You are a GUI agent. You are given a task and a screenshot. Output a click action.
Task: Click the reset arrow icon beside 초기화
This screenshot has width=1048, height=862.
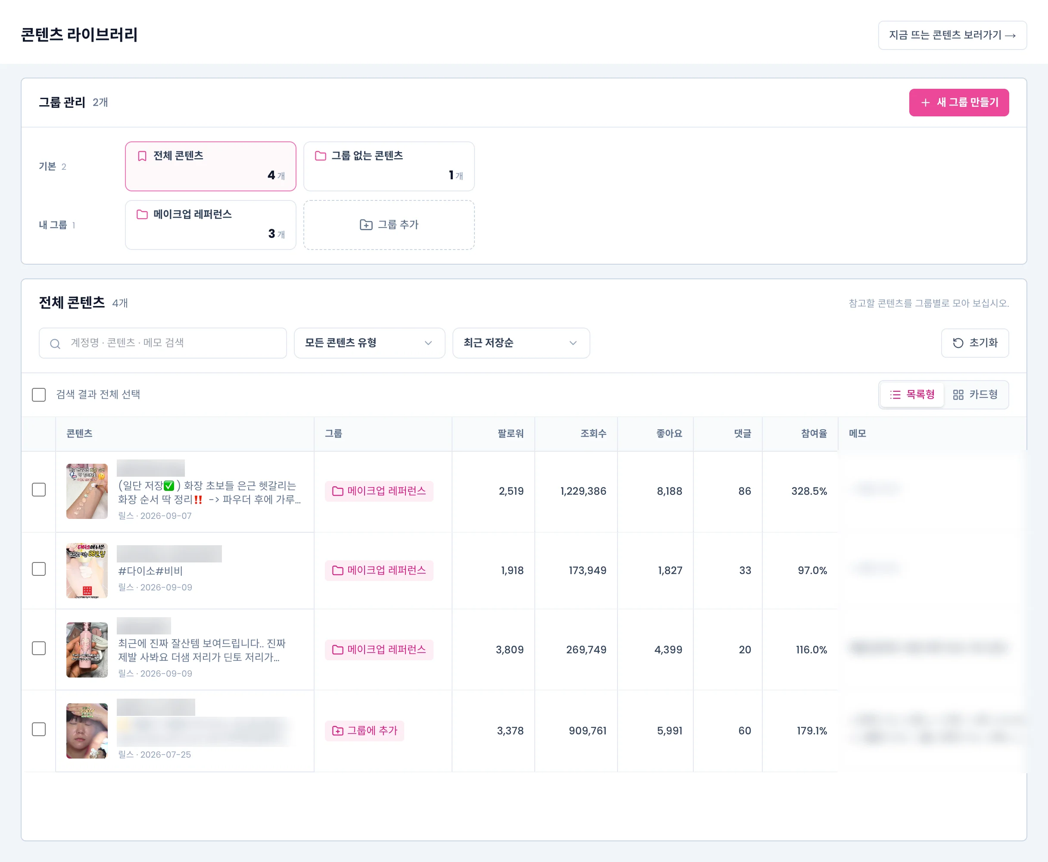[x=958, y=343]
